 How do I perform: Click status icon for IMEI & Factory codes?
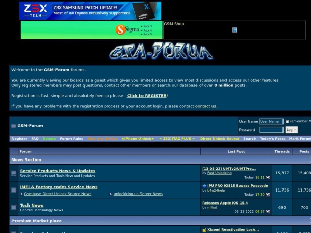point(13,190)
